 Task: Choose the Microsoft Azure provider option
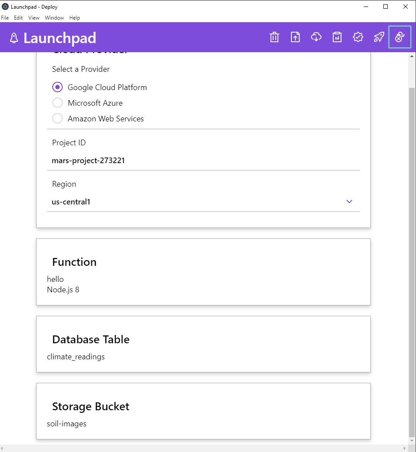57,103
